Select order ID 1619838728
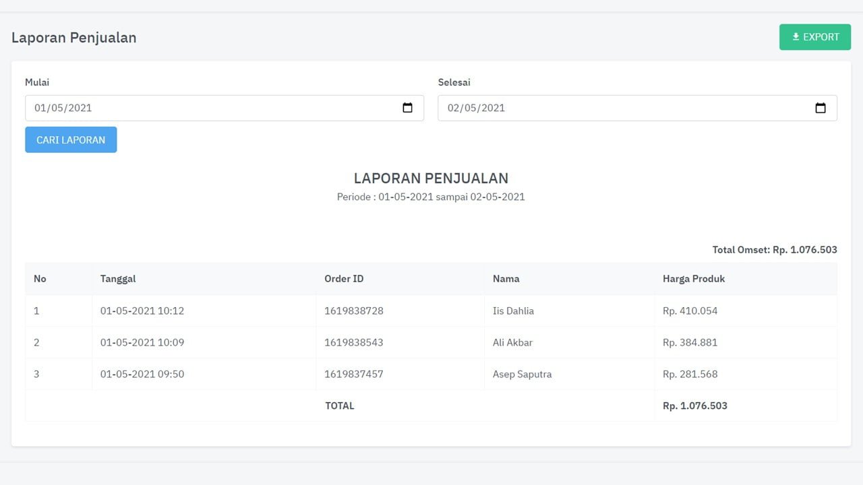The height and width of the screenshot is (485, 863). 353,311
